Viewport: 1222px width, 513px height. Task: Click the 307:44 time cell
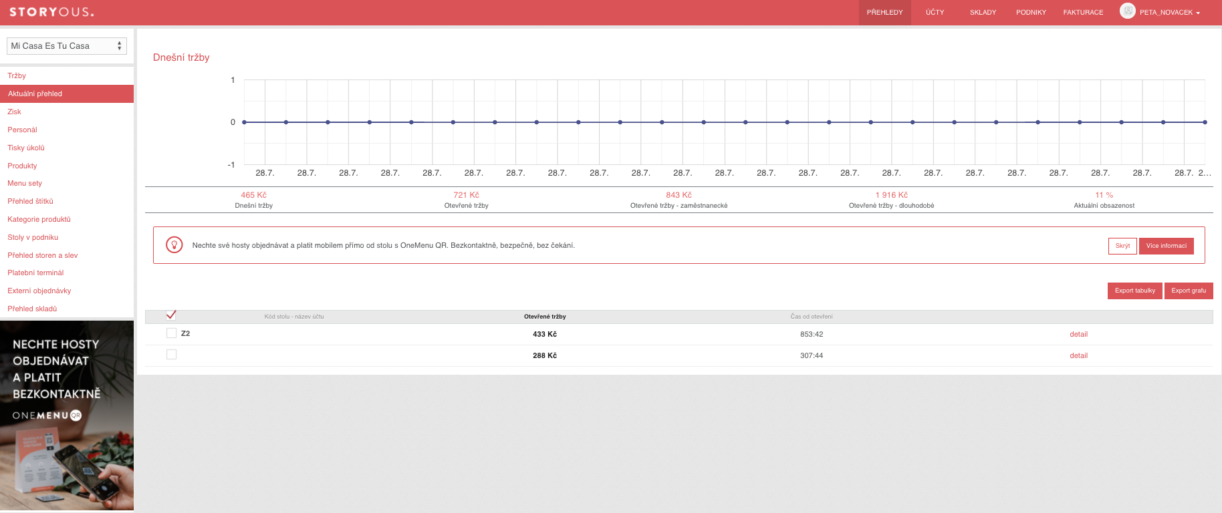pos(812,355)
